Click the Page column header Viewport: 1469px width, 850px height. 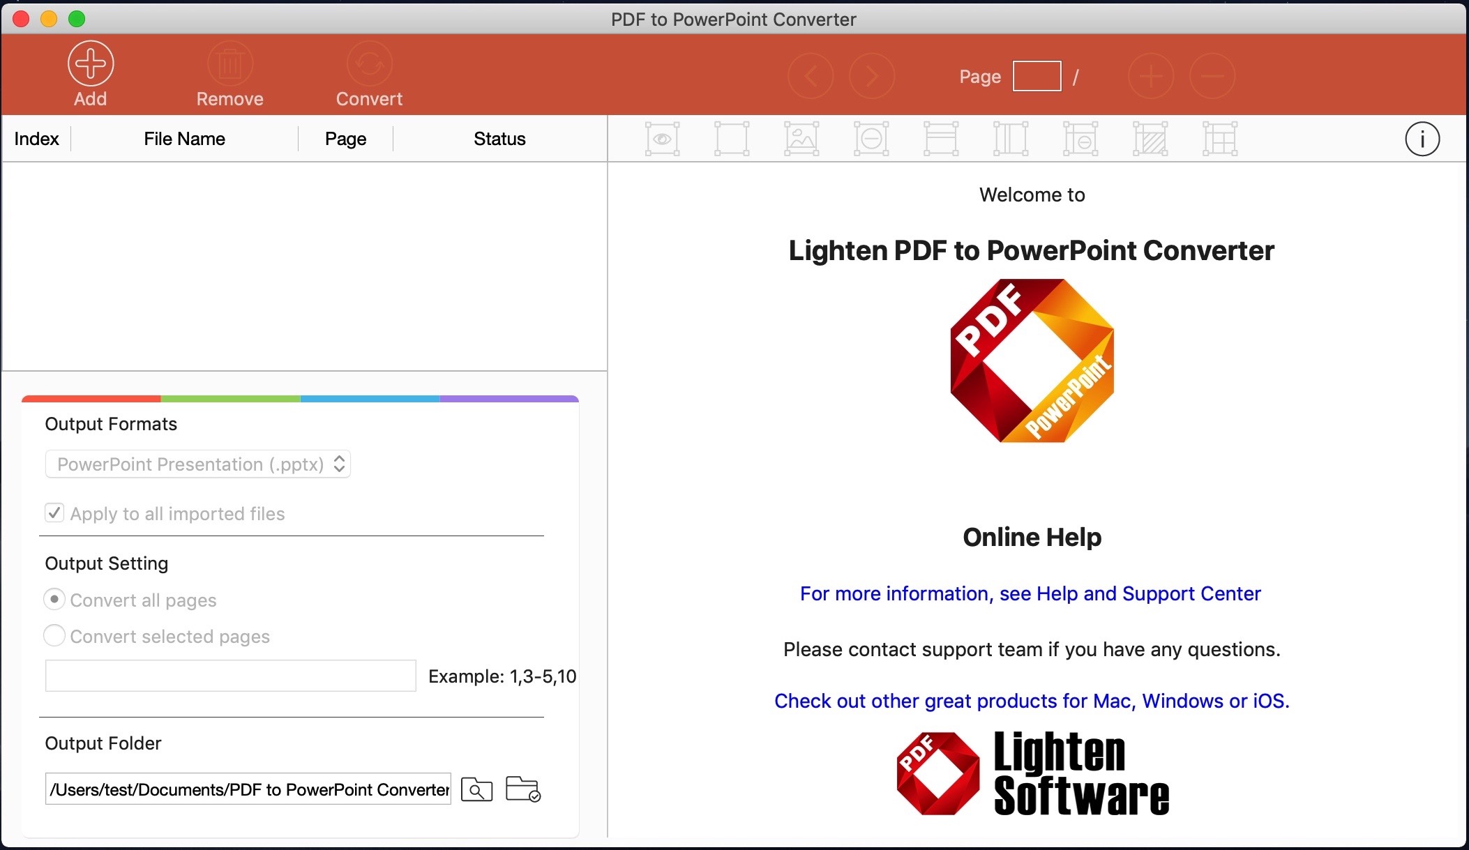click(x=346, y=139)
